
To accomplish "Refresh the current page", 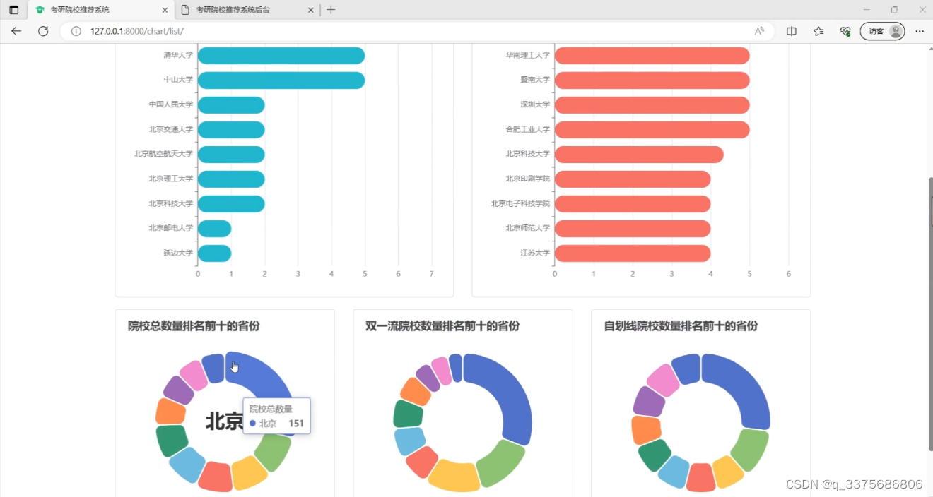I will tap(43, 31).
